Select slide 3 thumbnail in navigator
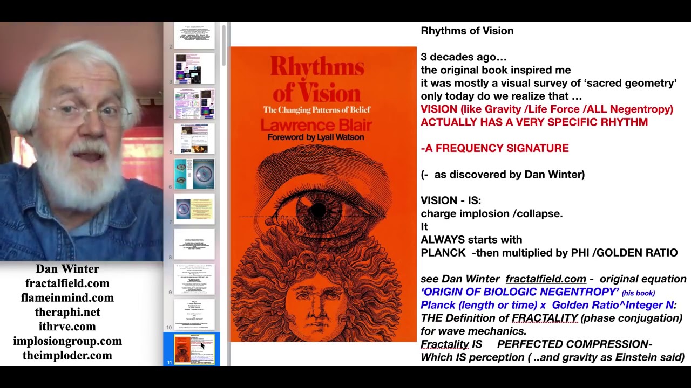Image resolution: width=691 pixels, height=388 pixels. click(x=194, y=68)
